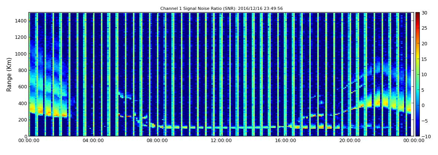The width and height of the screenshot is (438, 155).
Task: Click the 400 tick label on range axis
Action: 22,103
